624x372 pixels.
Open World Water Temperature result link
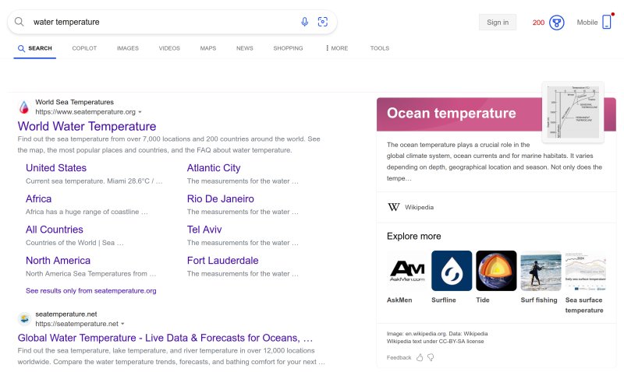pos(87,126)
